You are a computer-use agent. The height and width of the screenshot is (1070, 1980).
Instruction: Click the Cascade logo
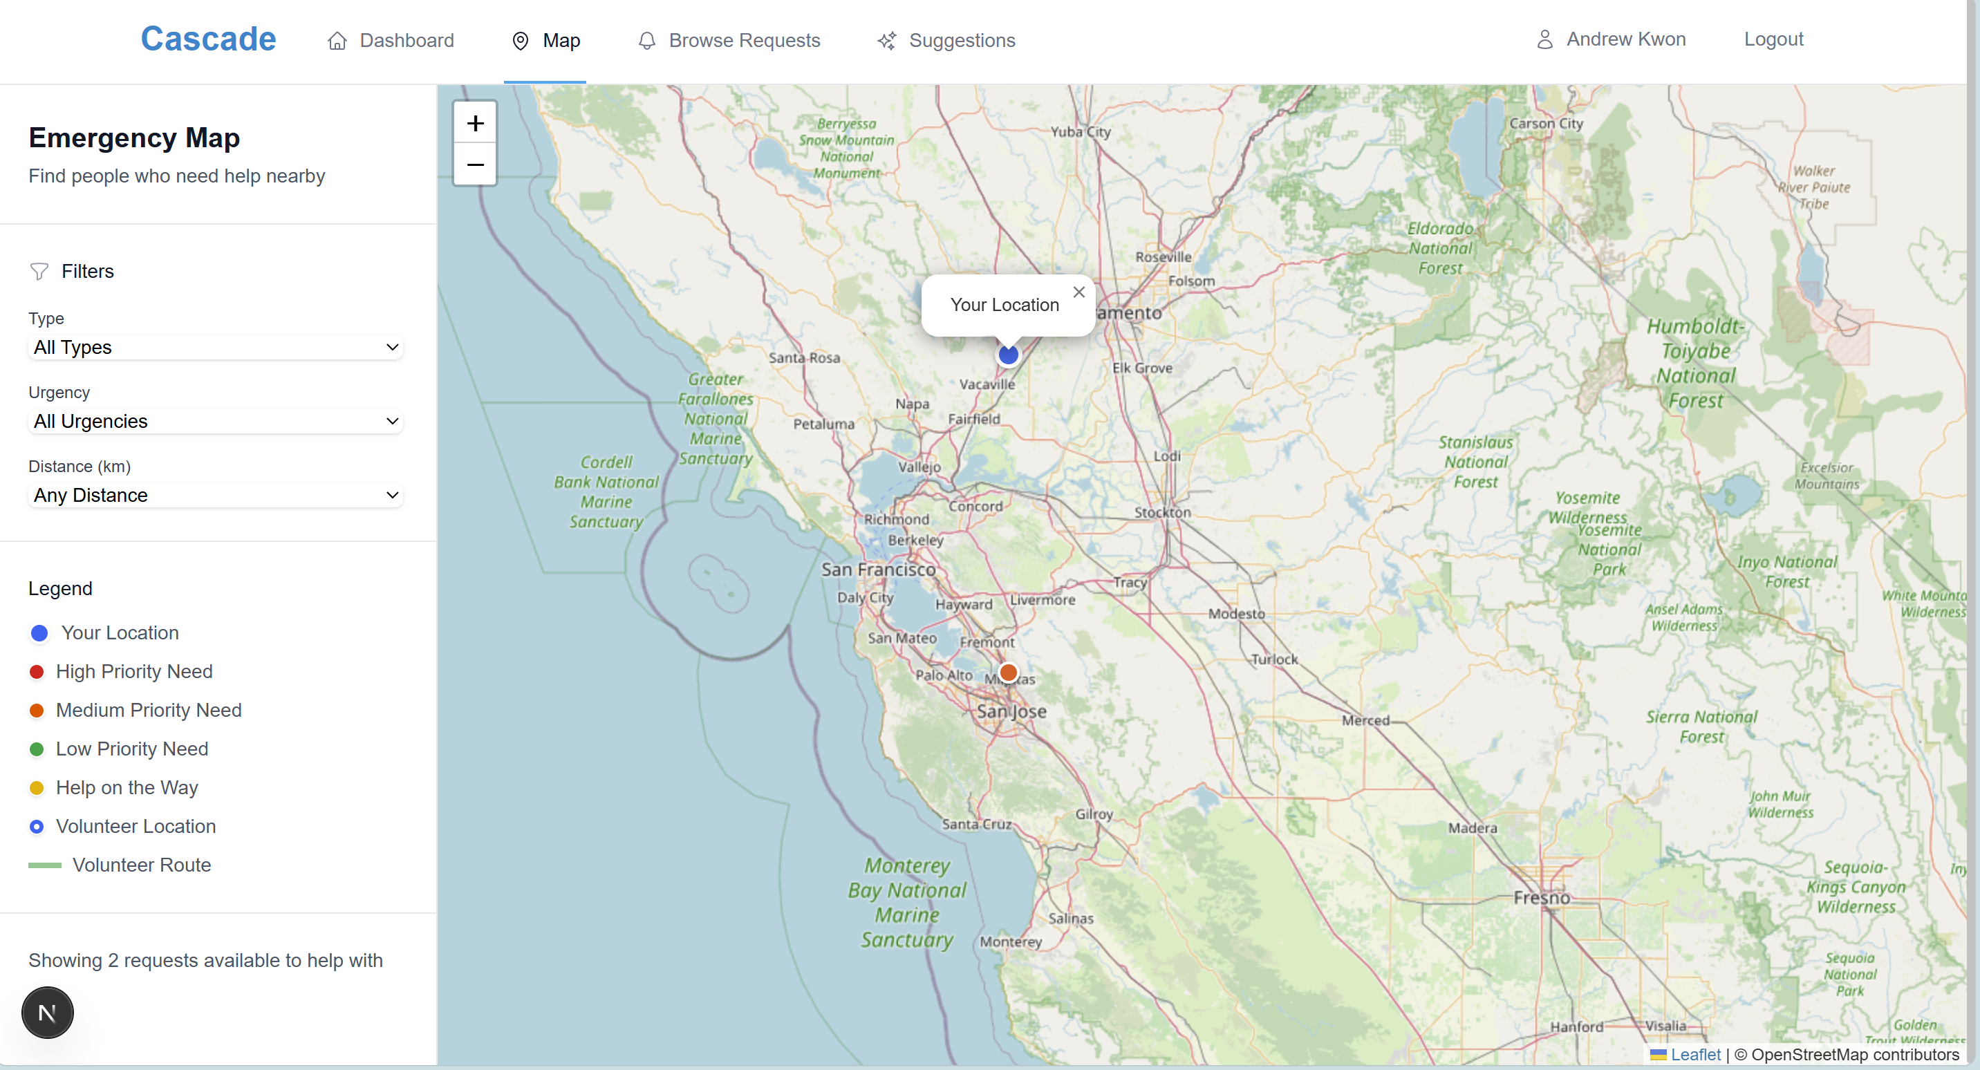[207, 39]
